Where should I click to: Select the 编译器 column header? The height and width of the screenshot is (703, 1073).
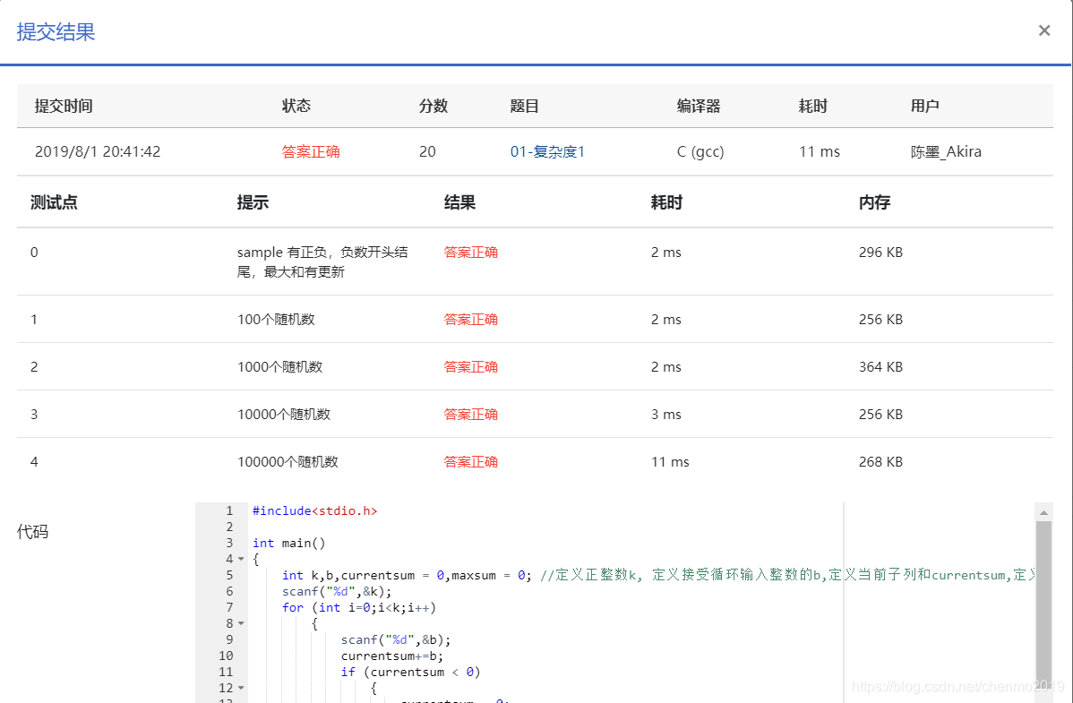point(698,106)
